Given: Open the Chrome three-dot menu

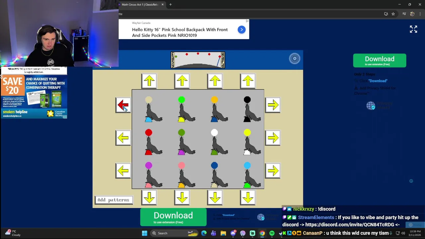Looking at the screenshot, I should [x=420, y=14].
